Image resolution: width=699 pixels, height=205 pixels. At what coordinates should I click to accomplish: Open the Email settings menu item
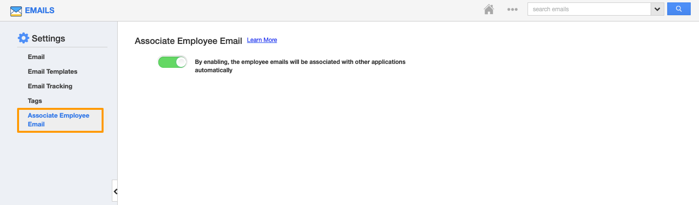(36, 57)
